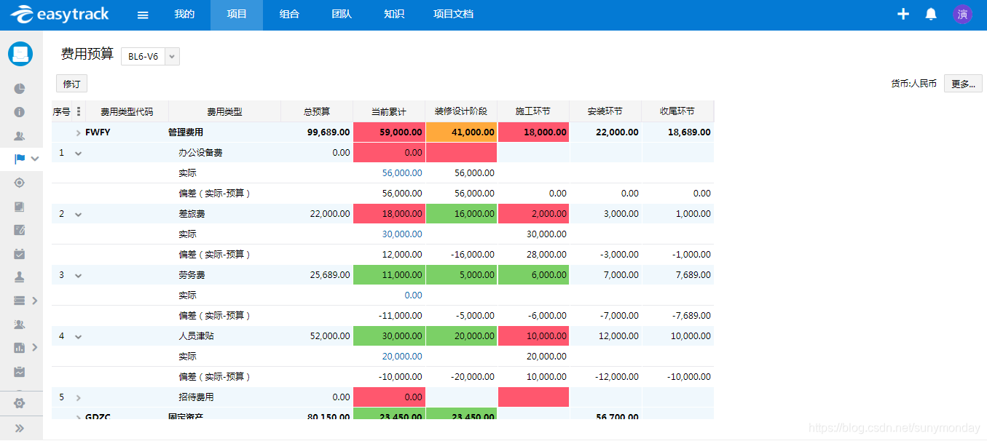
Task: Click the 货币:人民币 currency label
Action: (913, 84)
